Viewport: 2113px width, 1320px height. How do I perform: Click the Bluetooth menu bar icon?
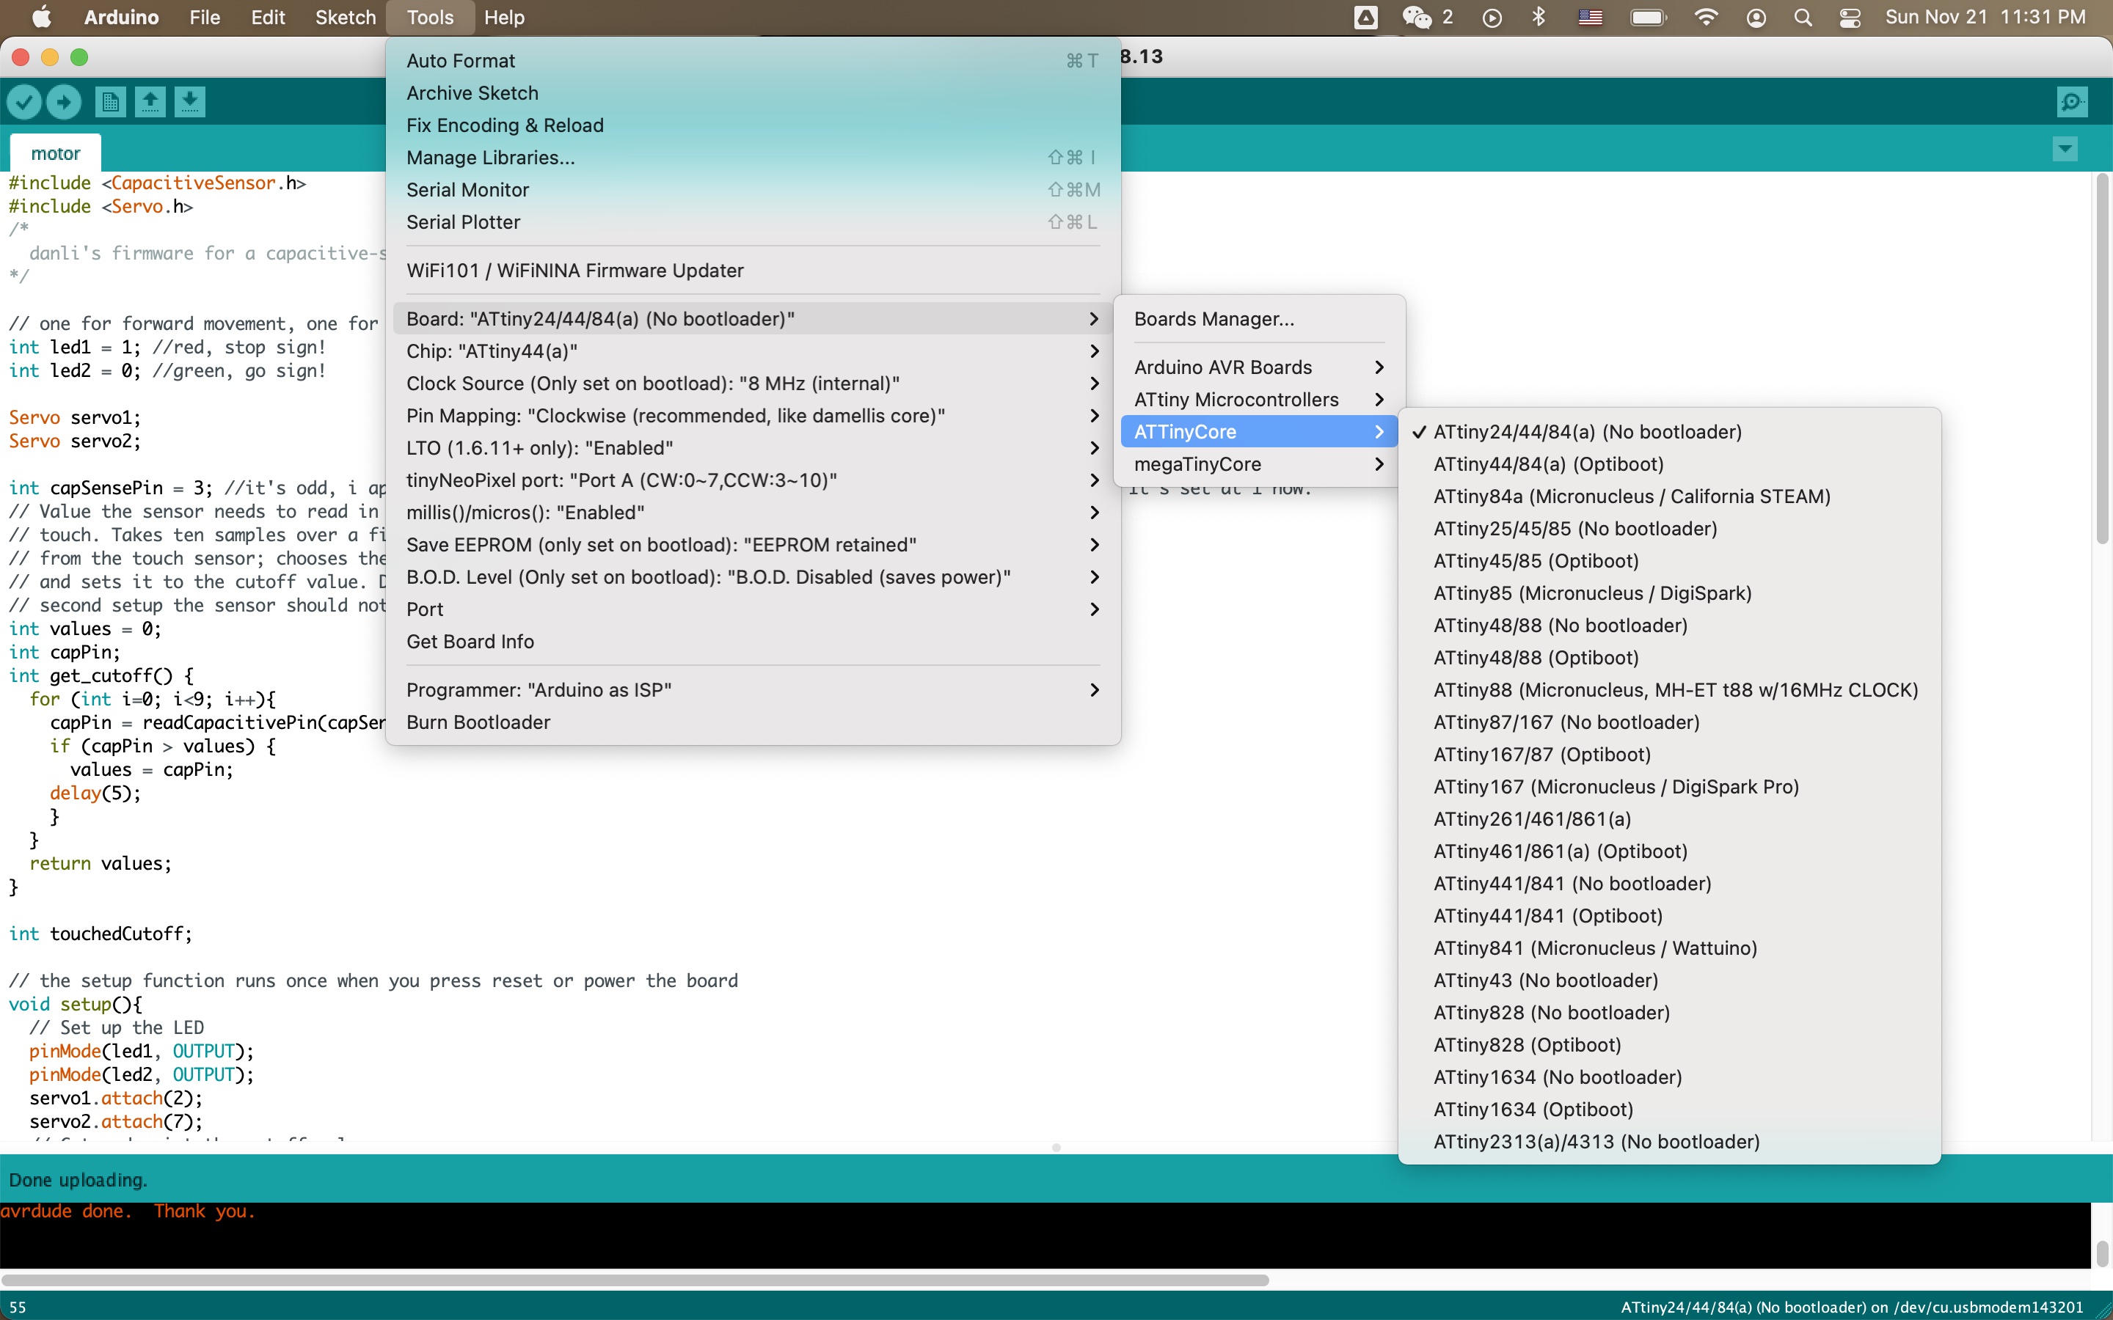(x=1539, y=18)
